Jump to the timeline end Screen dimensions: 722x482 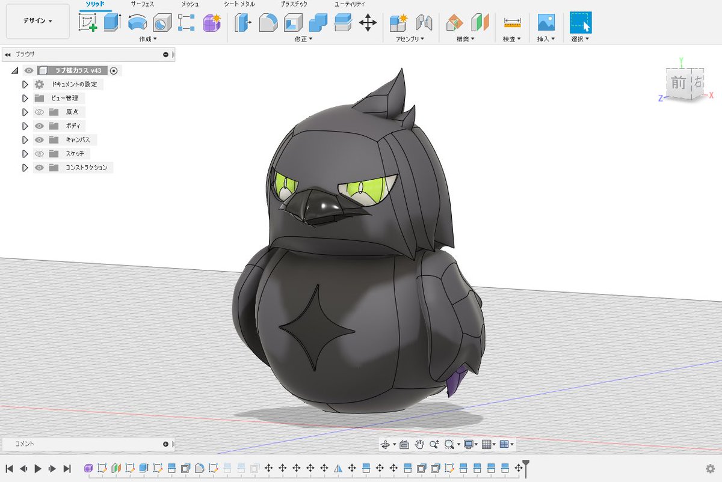(67, 468)
